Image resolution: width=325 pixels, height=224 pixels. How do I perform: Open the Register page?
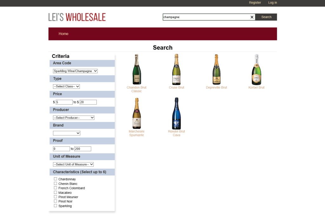click(x=255, y=3)
